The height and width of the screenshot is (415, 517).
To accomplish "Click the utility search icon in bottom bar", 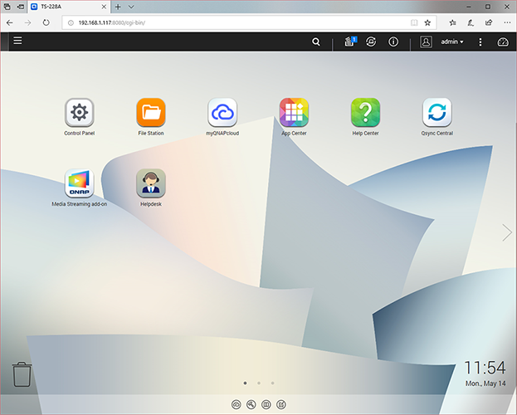I will pos(251,404).
